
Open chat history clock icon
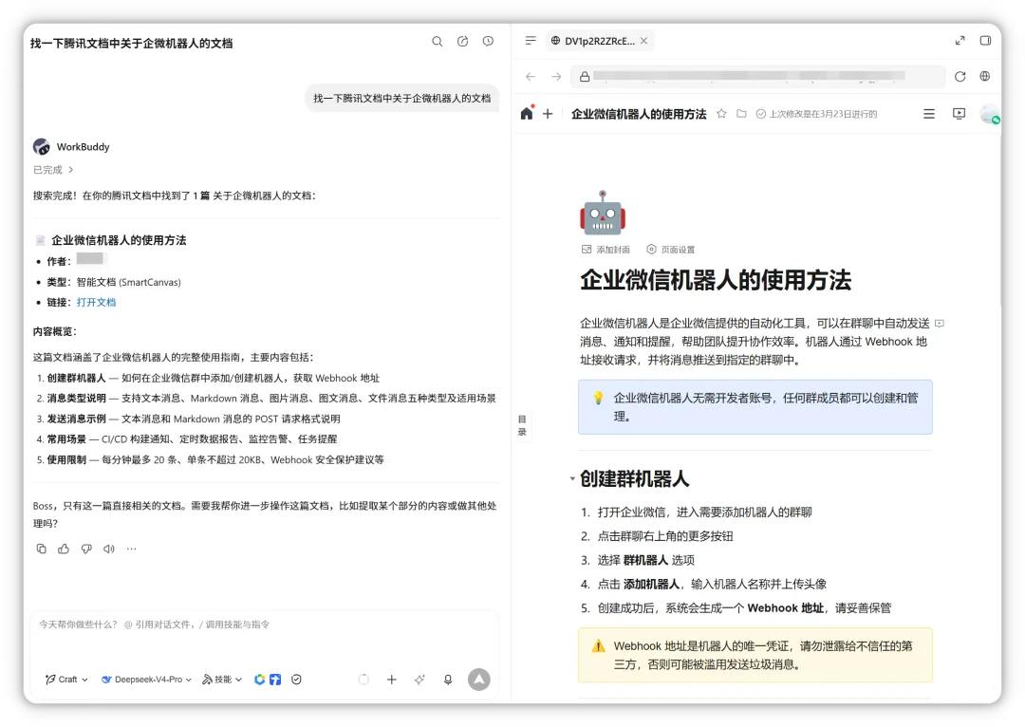pyautogui.click(x=489, y=41)
